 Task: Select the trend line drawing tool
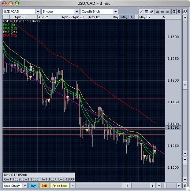click(141, 12)
